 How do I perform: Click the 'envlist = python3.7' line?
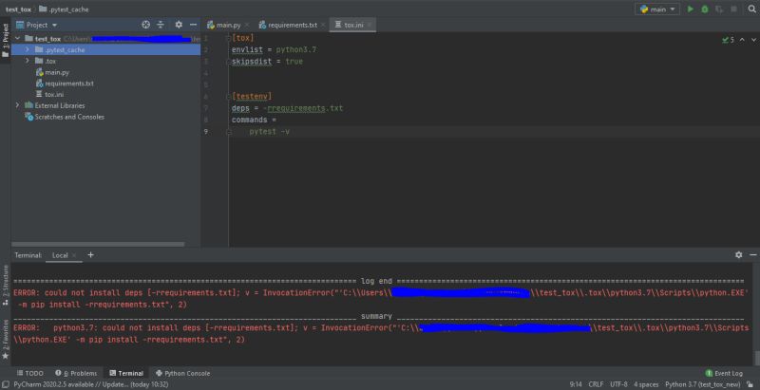(274, 50)
